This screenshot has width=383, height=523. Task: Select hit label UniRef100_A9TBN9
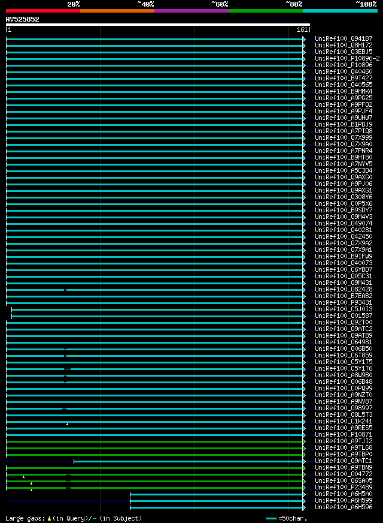pyautogui.click(x=344, y=468)
